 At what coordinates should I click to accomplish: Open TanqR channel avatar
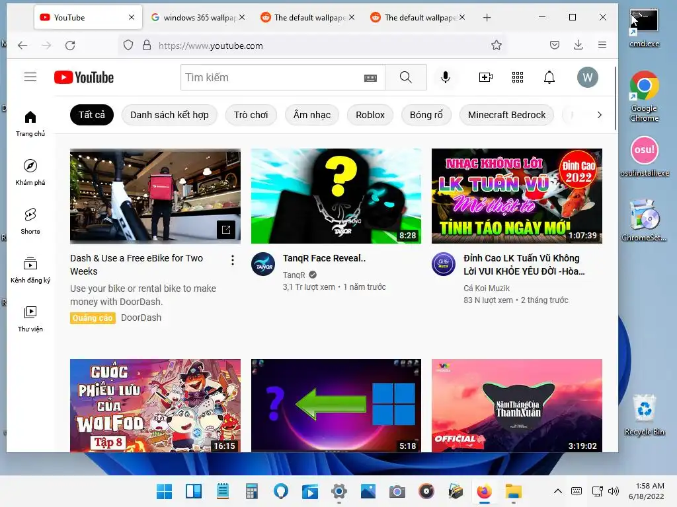tap(263, 264)
